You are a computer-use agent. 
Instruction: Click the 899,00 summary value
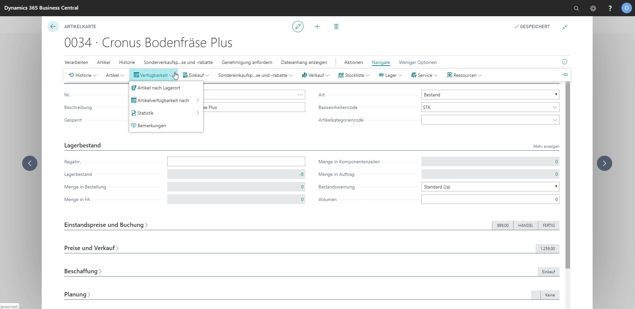[x=503, y=226]
